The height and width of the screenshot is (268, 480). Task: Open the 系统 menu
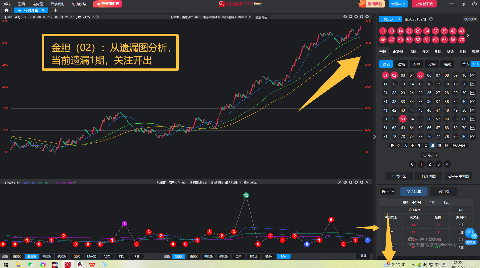click(7, 4)
